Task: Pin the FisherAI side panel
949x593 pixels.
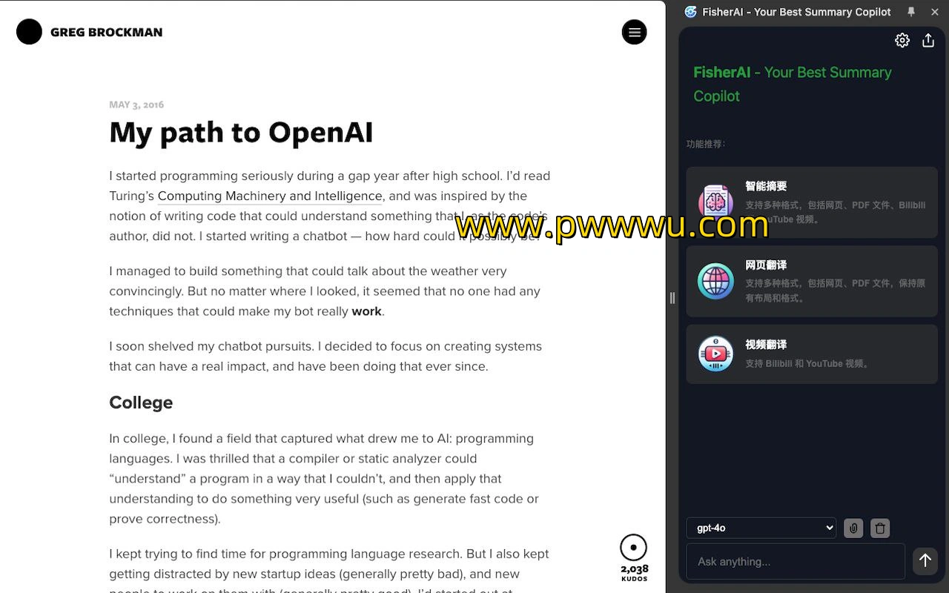Action: point(911,12)
